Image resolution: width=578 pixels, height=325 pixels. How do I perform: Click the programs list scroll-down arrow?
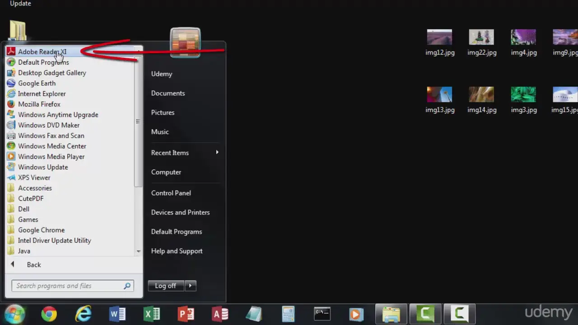138,251
